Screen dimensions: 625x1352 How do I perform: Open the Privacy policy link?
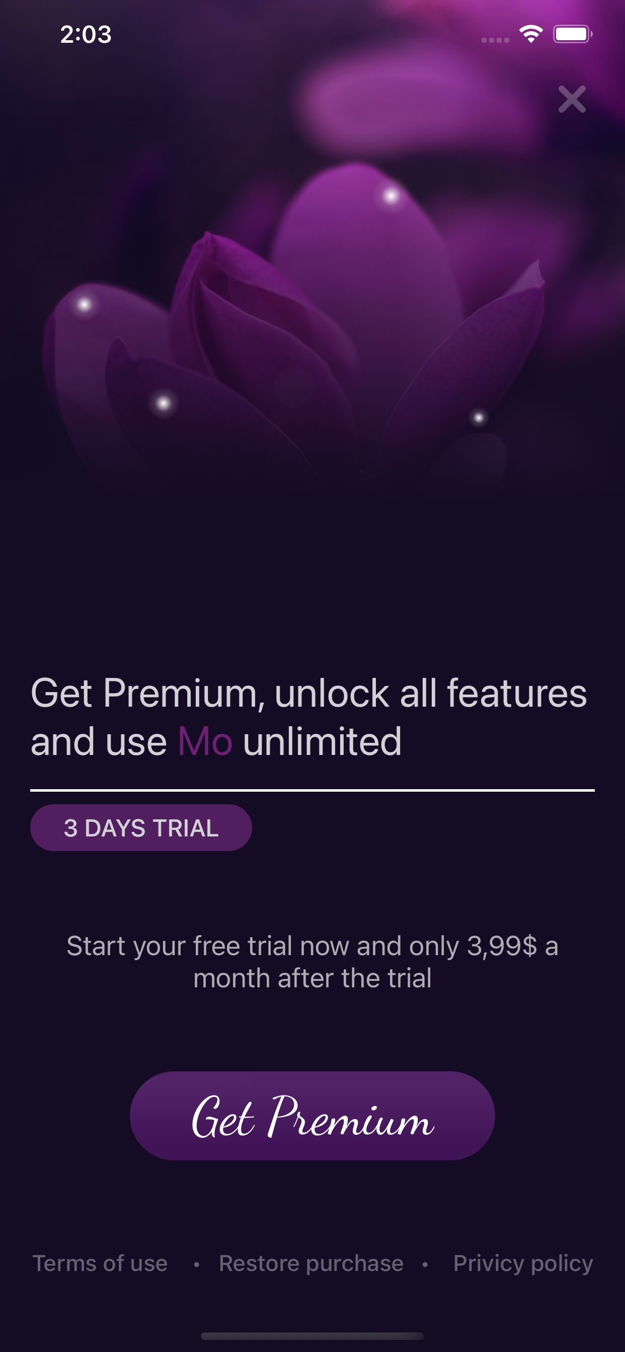tap(523, 1263)
